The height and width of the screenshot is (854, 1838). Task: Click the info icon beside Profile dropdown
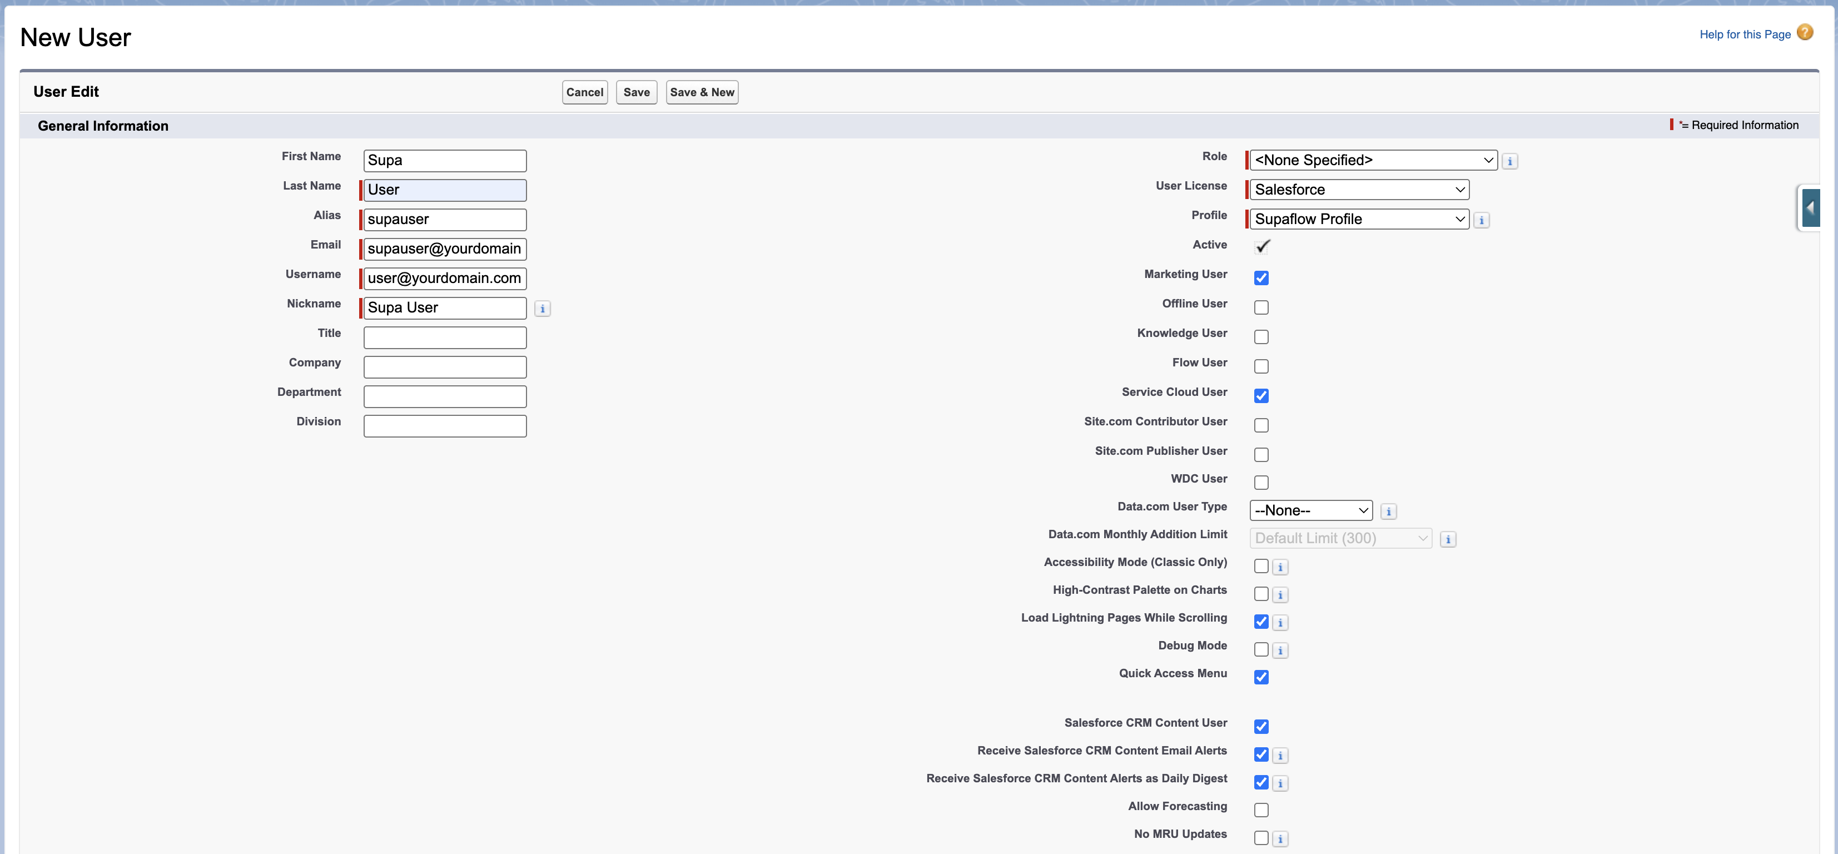point(1482,221)
